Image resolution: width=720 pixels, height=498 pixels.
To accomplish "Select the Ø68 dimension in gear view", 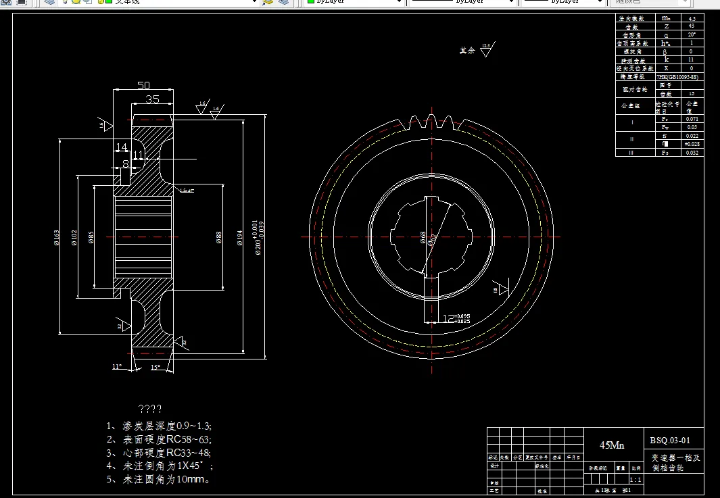I will pos(423,237).
